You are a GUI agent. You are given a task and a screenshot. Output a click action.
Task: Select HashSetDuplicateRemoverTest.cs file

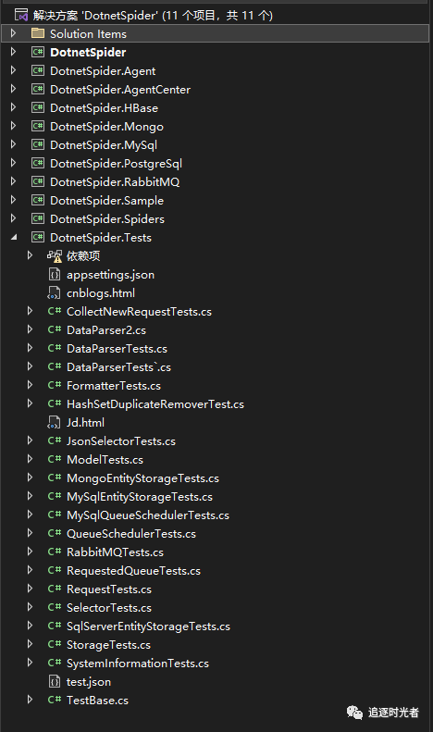(155, 404)
